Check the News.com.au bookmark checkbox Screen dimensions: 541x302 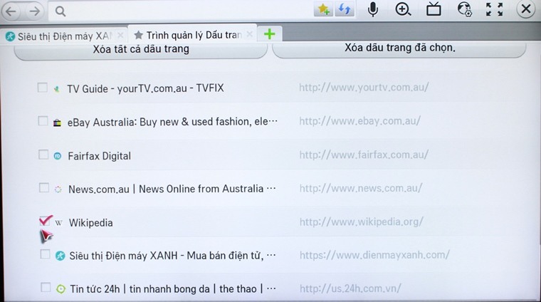point(44,188)
